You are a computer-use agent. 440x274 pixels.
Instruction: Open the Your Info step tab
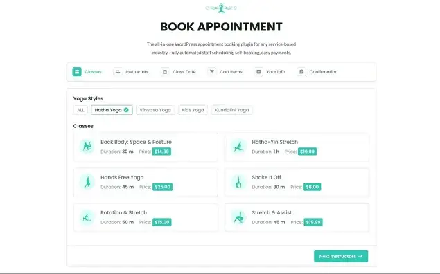coord(270,72)
